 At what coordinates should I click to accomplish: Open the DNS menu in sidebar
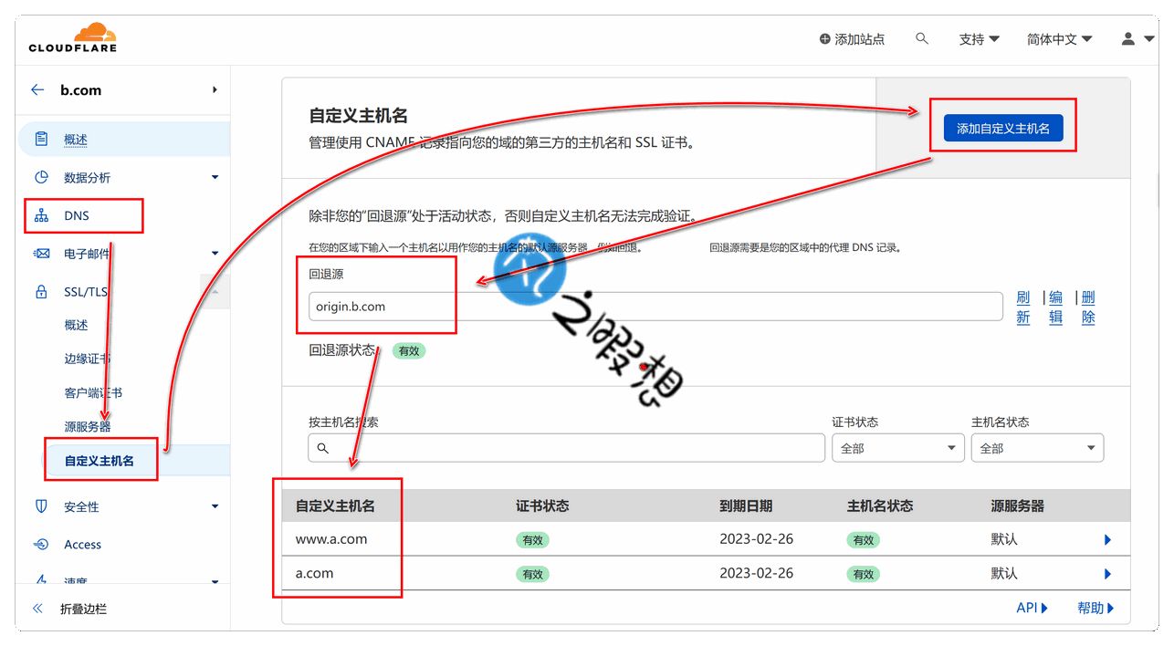77,216
